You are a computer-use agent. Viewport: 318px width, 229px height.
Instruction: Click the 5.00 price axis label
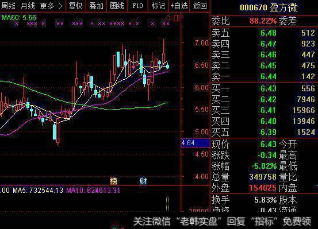pos(202,132)
